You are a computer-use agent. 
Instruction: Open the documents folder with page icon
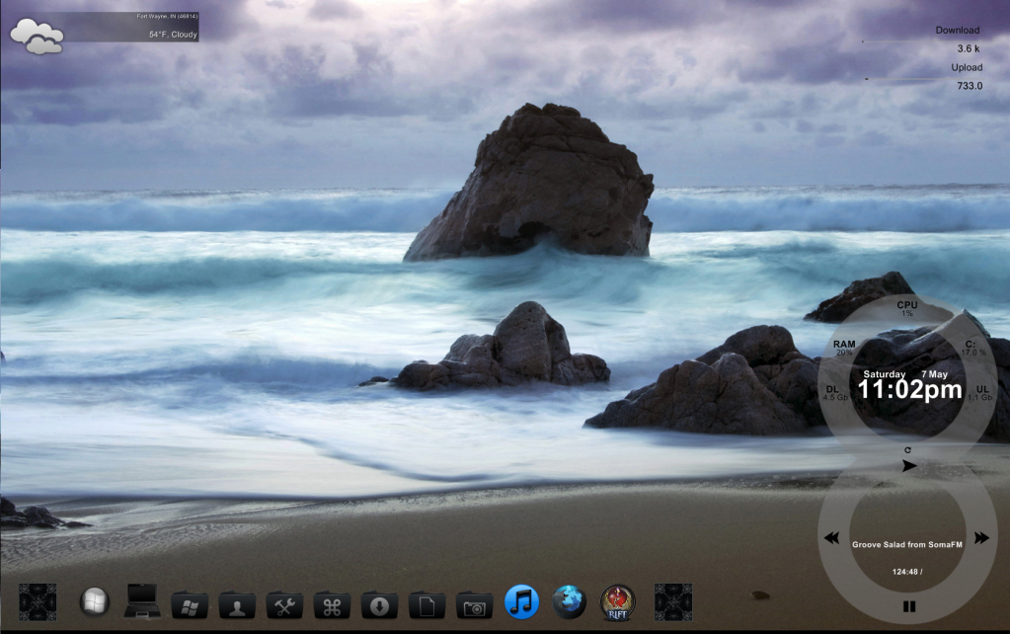click(x=427, y=604)
